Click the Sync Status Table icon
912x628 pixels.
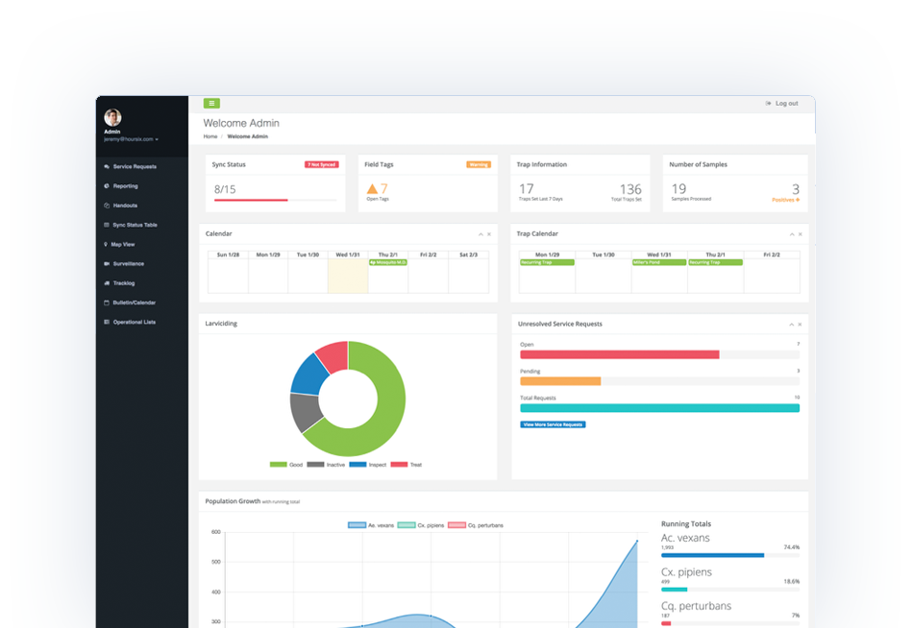(x=106, y=225)
